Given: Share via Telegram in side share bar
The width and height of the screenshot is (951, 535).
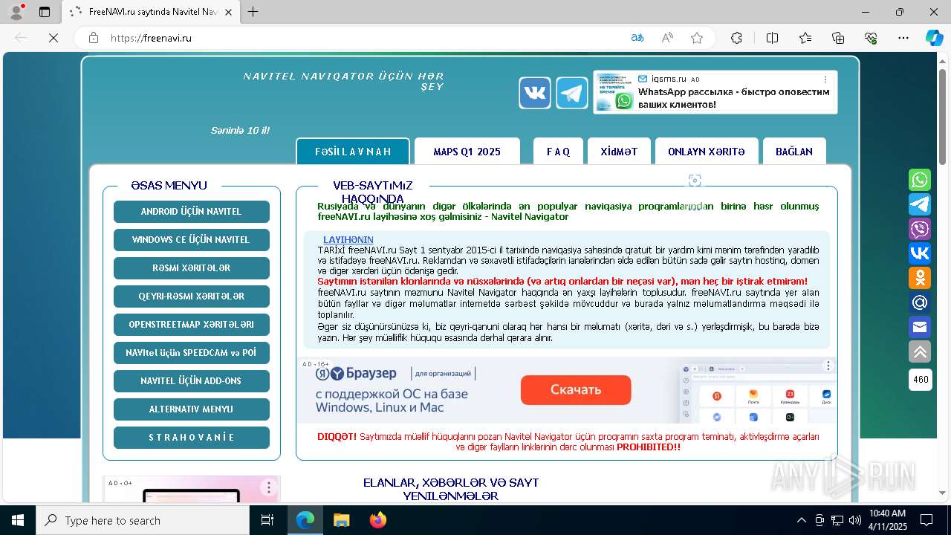Looking at the screenshot, I should (x=920, y=204).
